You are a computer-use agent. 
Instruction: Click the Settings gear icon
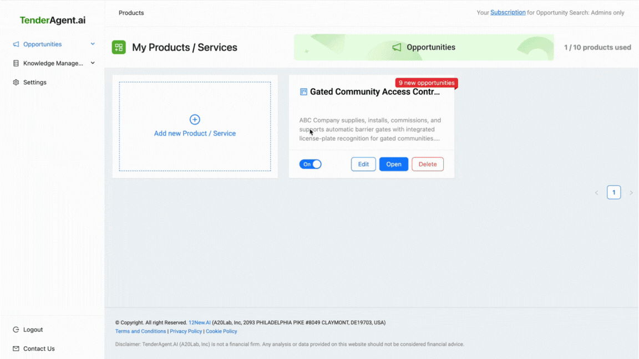16,83
